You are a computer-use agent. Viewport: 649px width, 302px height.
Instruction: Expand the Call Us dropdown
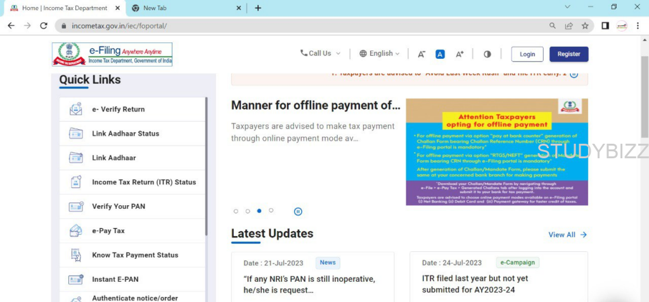[x=320, y=54]
